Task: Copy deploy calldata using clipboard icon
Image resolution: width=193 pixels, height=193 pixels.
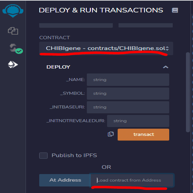Action: click(111, 134)
